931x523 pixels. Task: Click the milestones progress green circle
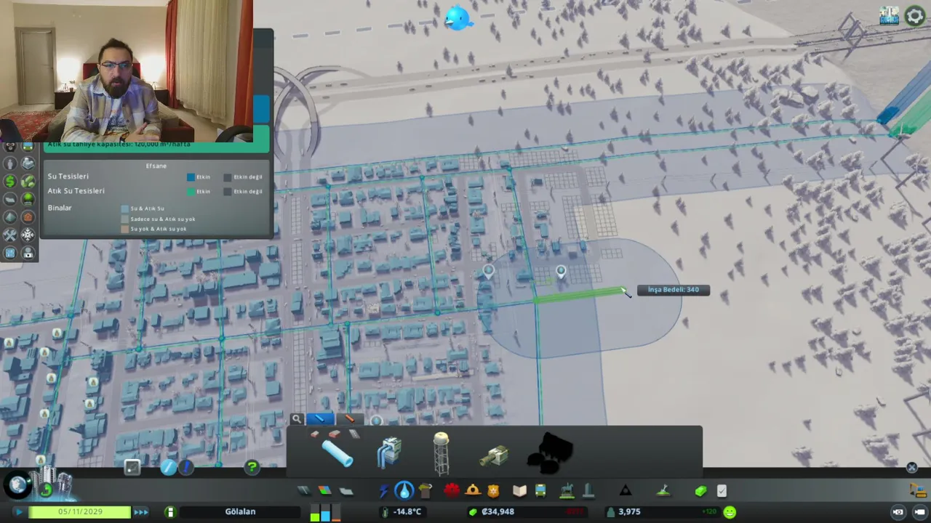46,490
